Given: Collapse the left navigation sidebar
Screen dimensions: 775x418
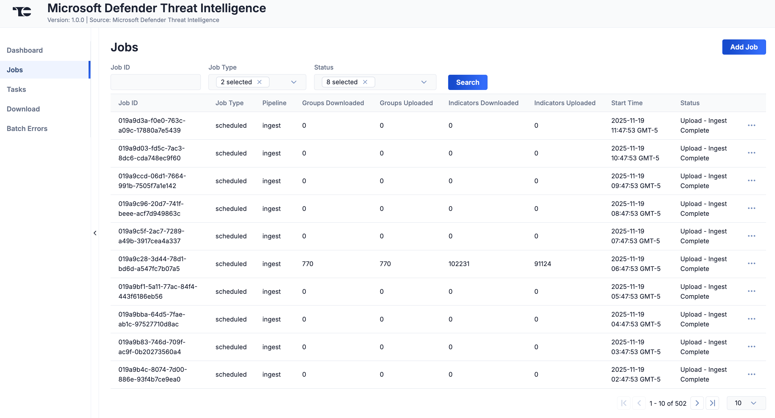Looking at the screenshot, I should pyautogui.click(x=95, y=233).
